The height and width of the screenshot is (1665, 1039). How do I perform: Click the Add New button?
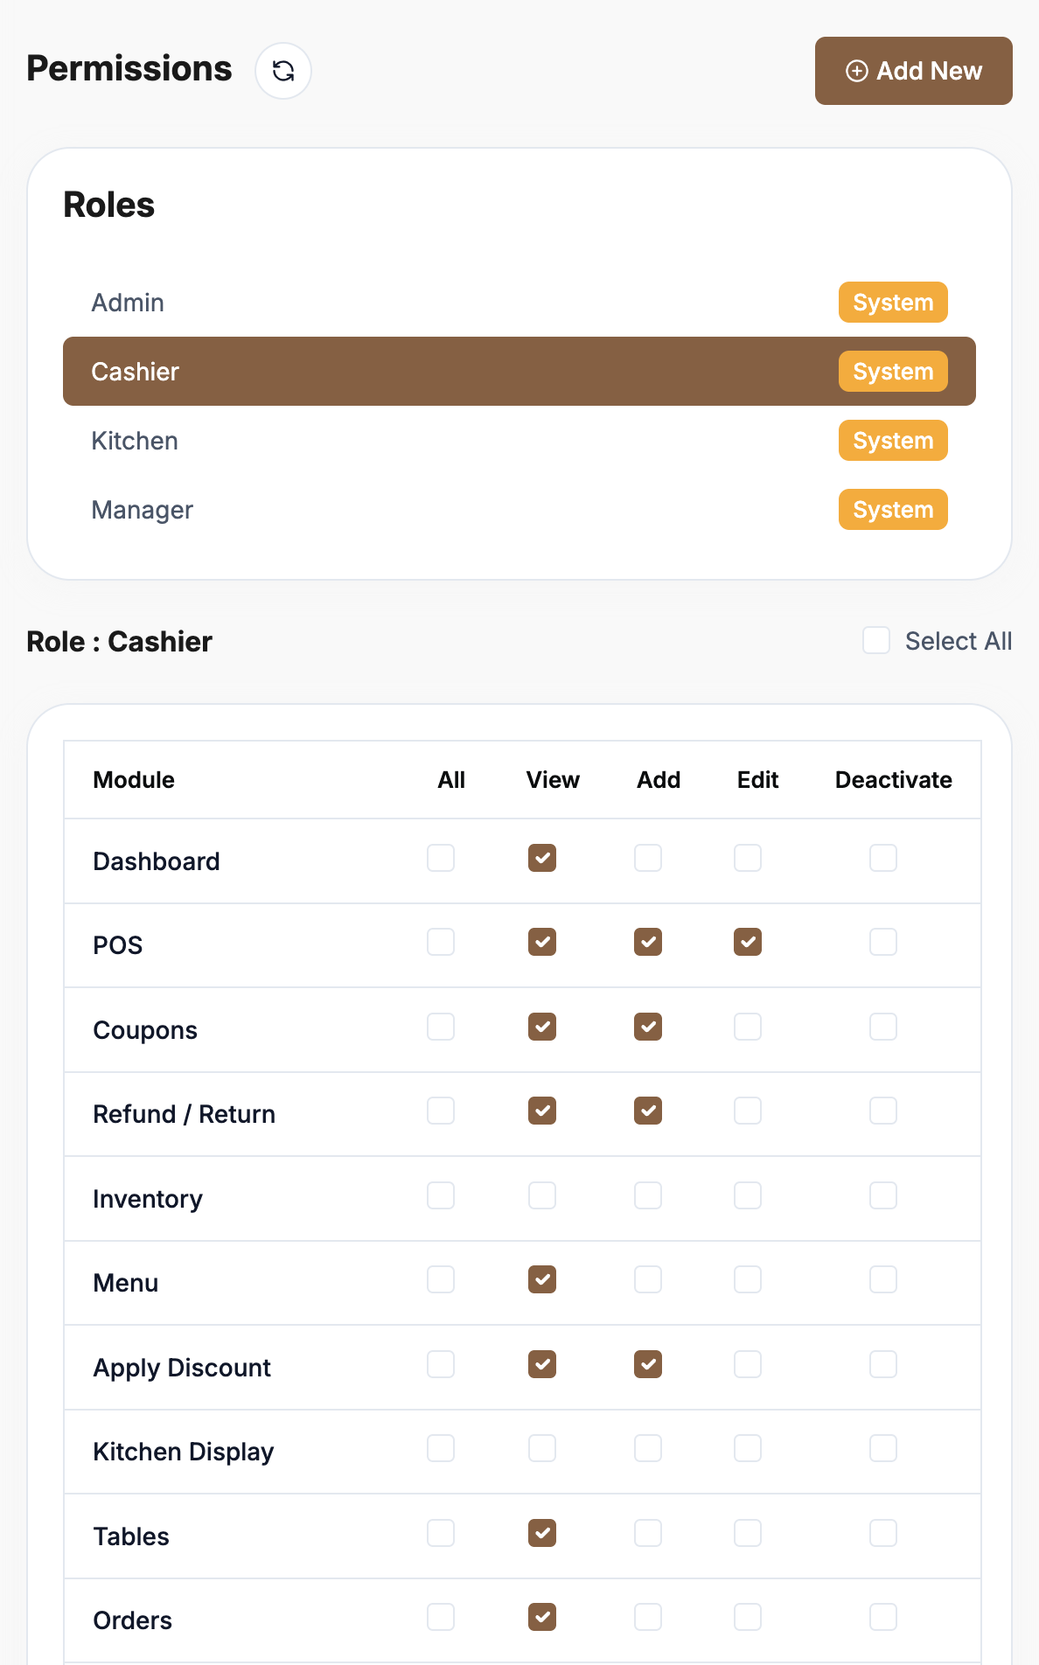point(913,71)
